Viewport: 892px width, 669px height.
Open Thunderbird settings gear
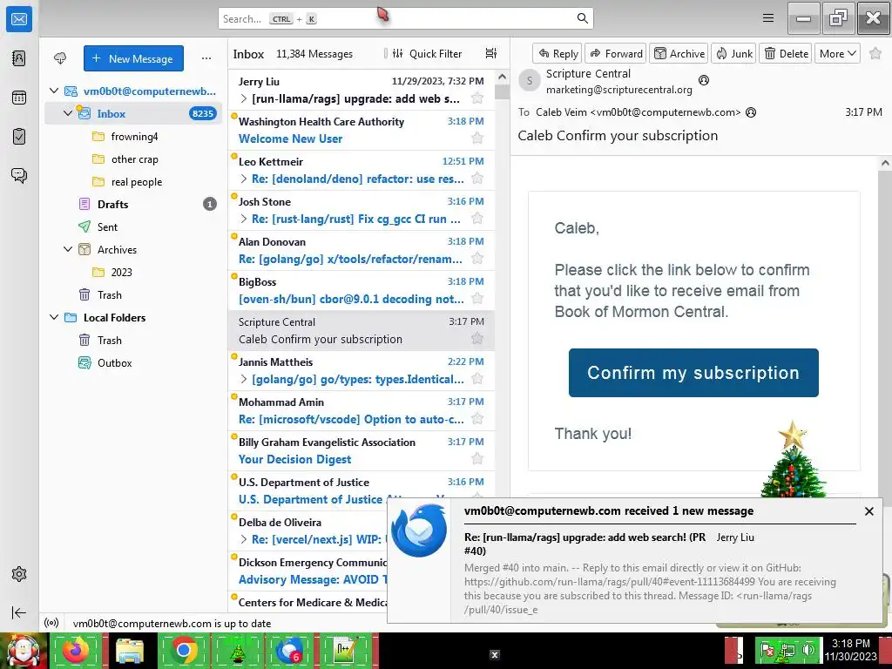click(19, 574)
